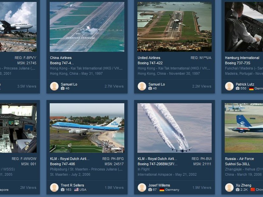The width and height of the screenshot is (263, 197).
Task: Open the KLM contrails in-flight photo
Action: (x=174, y=128)
